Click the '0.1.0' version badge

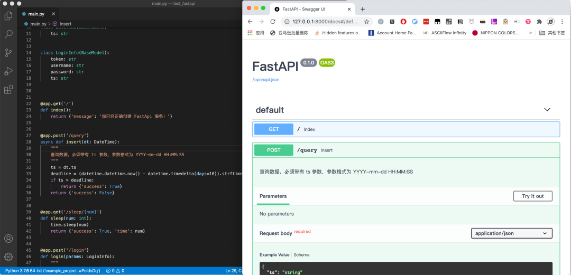(308, 63)
